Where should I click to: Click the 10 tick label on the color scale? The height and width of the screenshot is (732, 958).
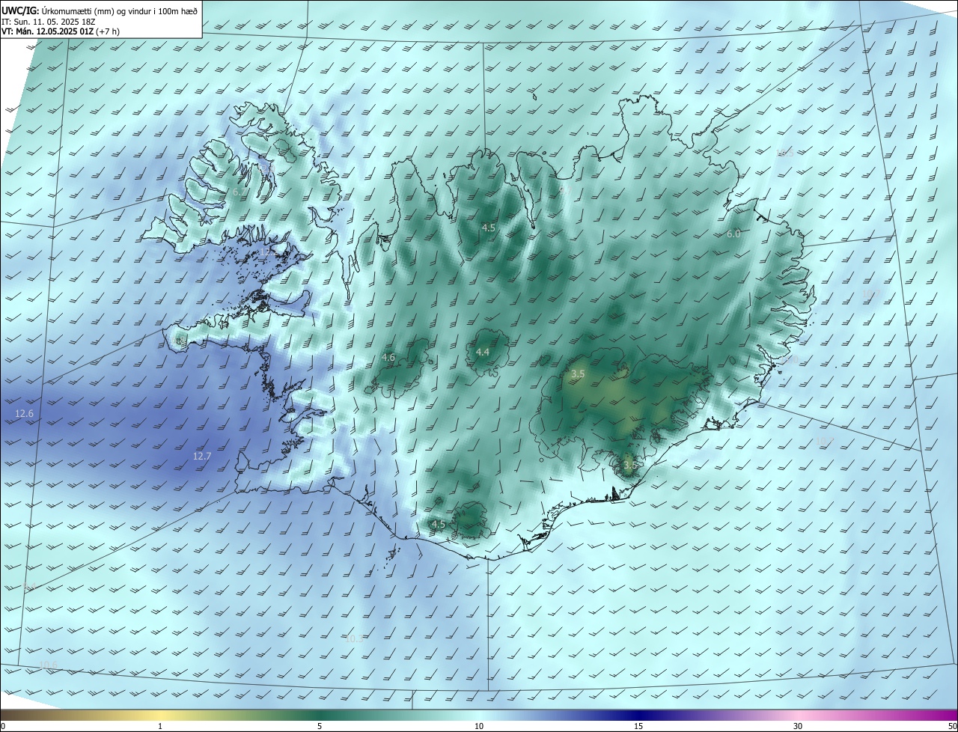479,726
